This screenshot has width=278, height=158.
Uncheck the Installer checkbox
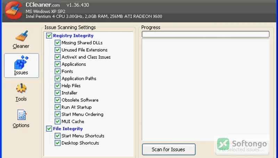pyautogui.click(x=57, y=93)
